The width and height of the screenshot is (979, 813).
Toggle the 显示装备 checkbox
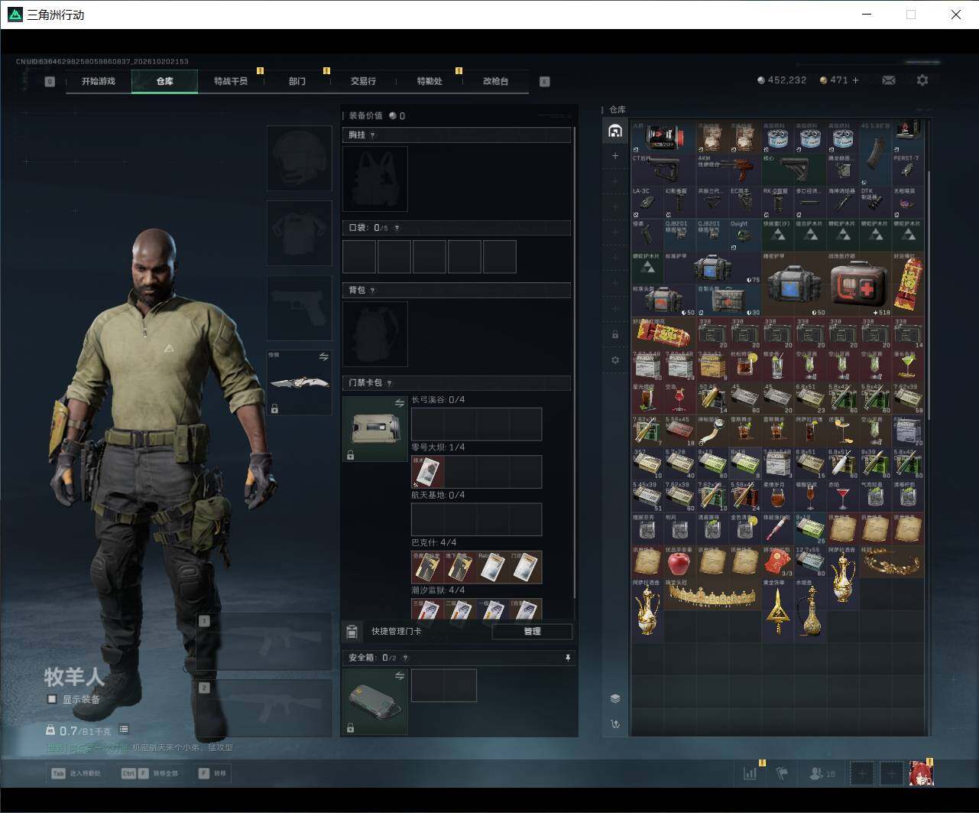[52, 699]
